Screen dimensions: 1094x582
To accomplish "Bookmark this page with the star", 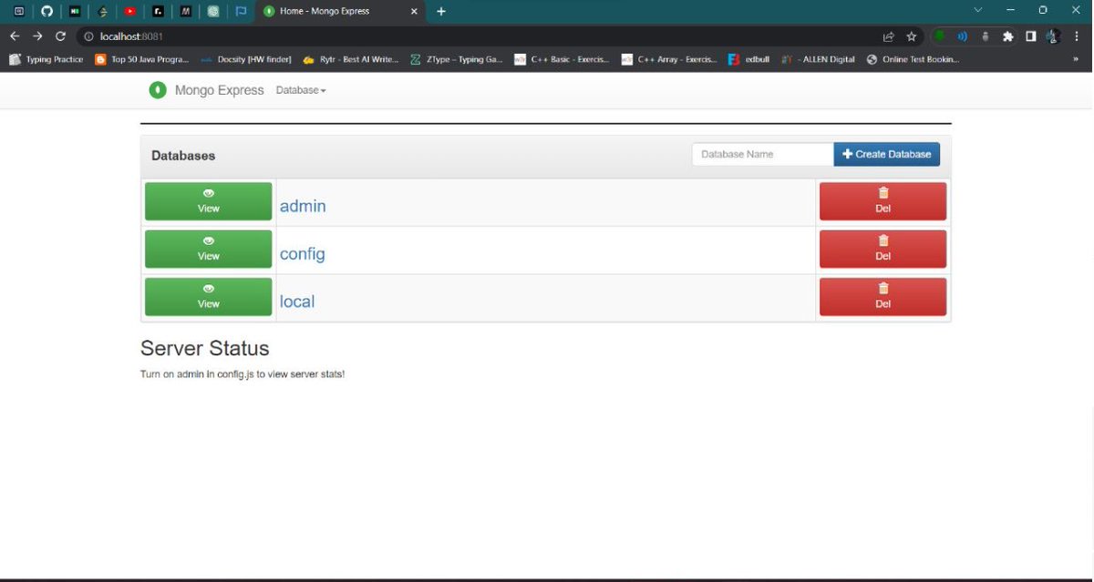I will (912, 36).
